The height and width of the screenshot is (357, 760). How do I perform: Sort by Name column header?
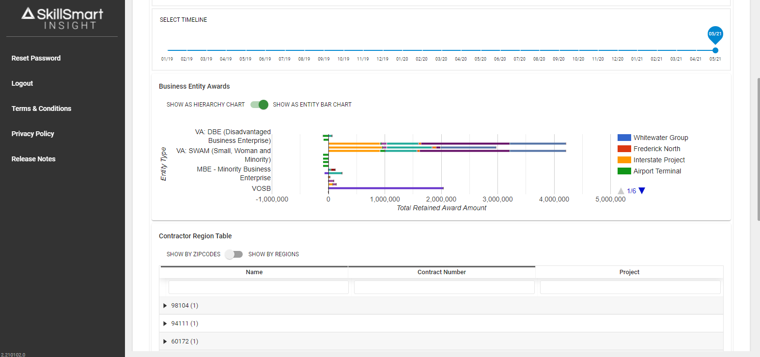click(254, 272)
